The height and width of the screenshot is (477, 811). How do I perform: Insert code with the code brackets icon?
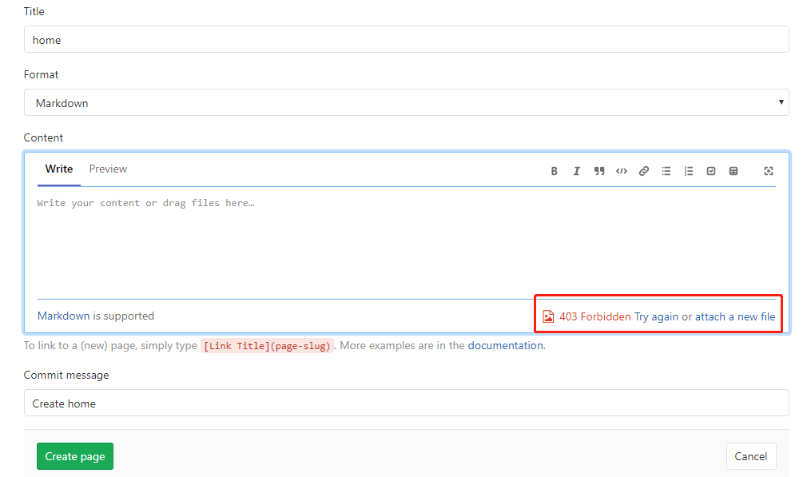click(621, 171)
